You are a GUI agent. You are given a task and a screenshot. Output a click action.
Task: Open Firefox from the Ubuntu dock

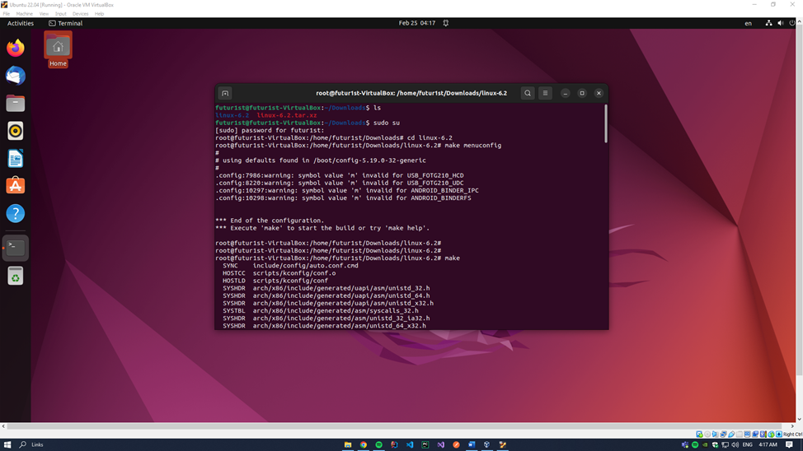pyautogui.click(x=16, y=48)
